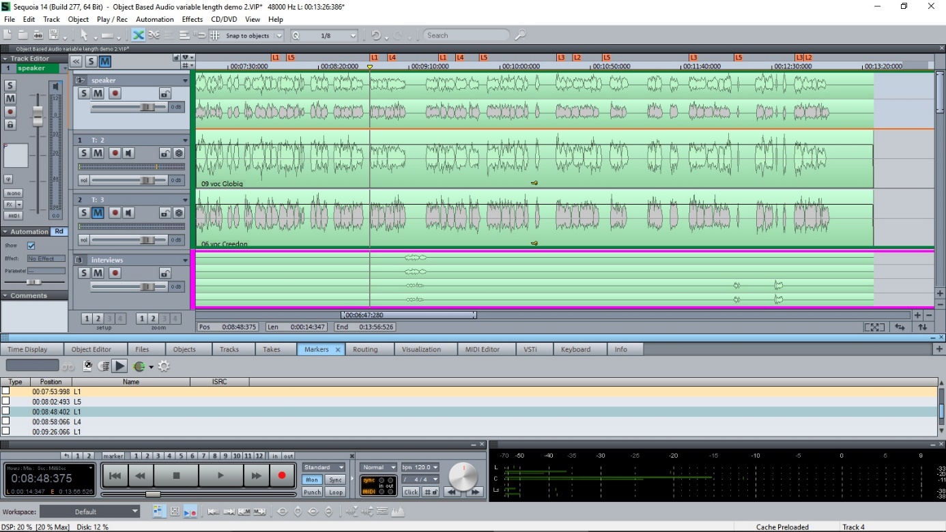
Task: Click the red record button in transport
Action: [281, 475]
